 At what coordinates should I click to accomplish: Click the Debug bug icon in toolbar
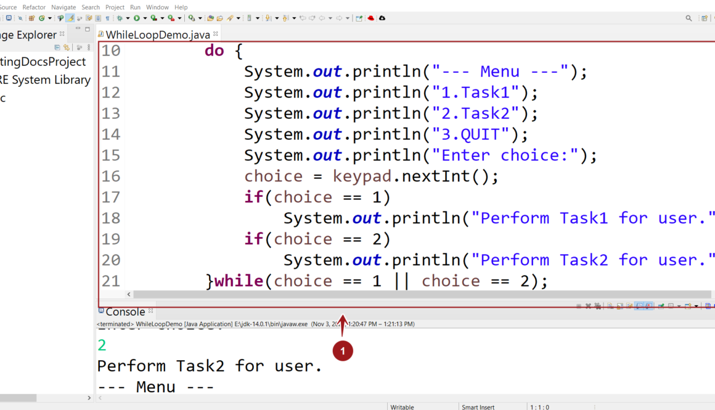click(120, 18)
